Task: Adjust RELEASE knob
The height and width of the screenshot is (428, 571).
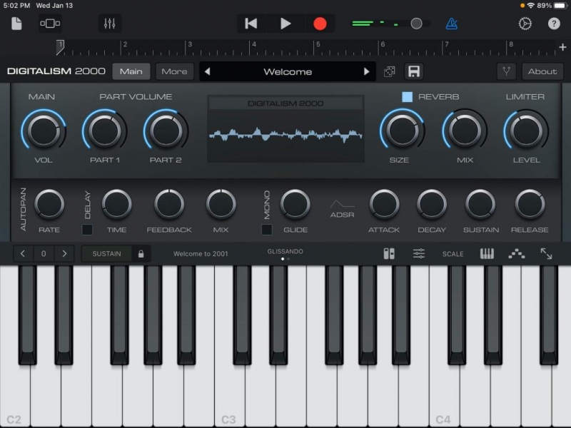Action: pos(530,204)
